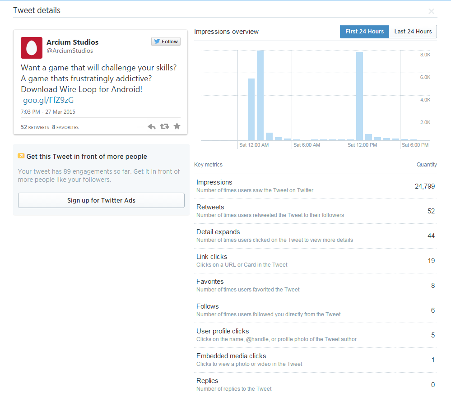Click the Favorites metric label

pos(210,282)
